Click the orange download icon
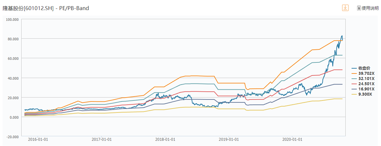Viewport: 381px width, 146px height. tap(345, 8)
